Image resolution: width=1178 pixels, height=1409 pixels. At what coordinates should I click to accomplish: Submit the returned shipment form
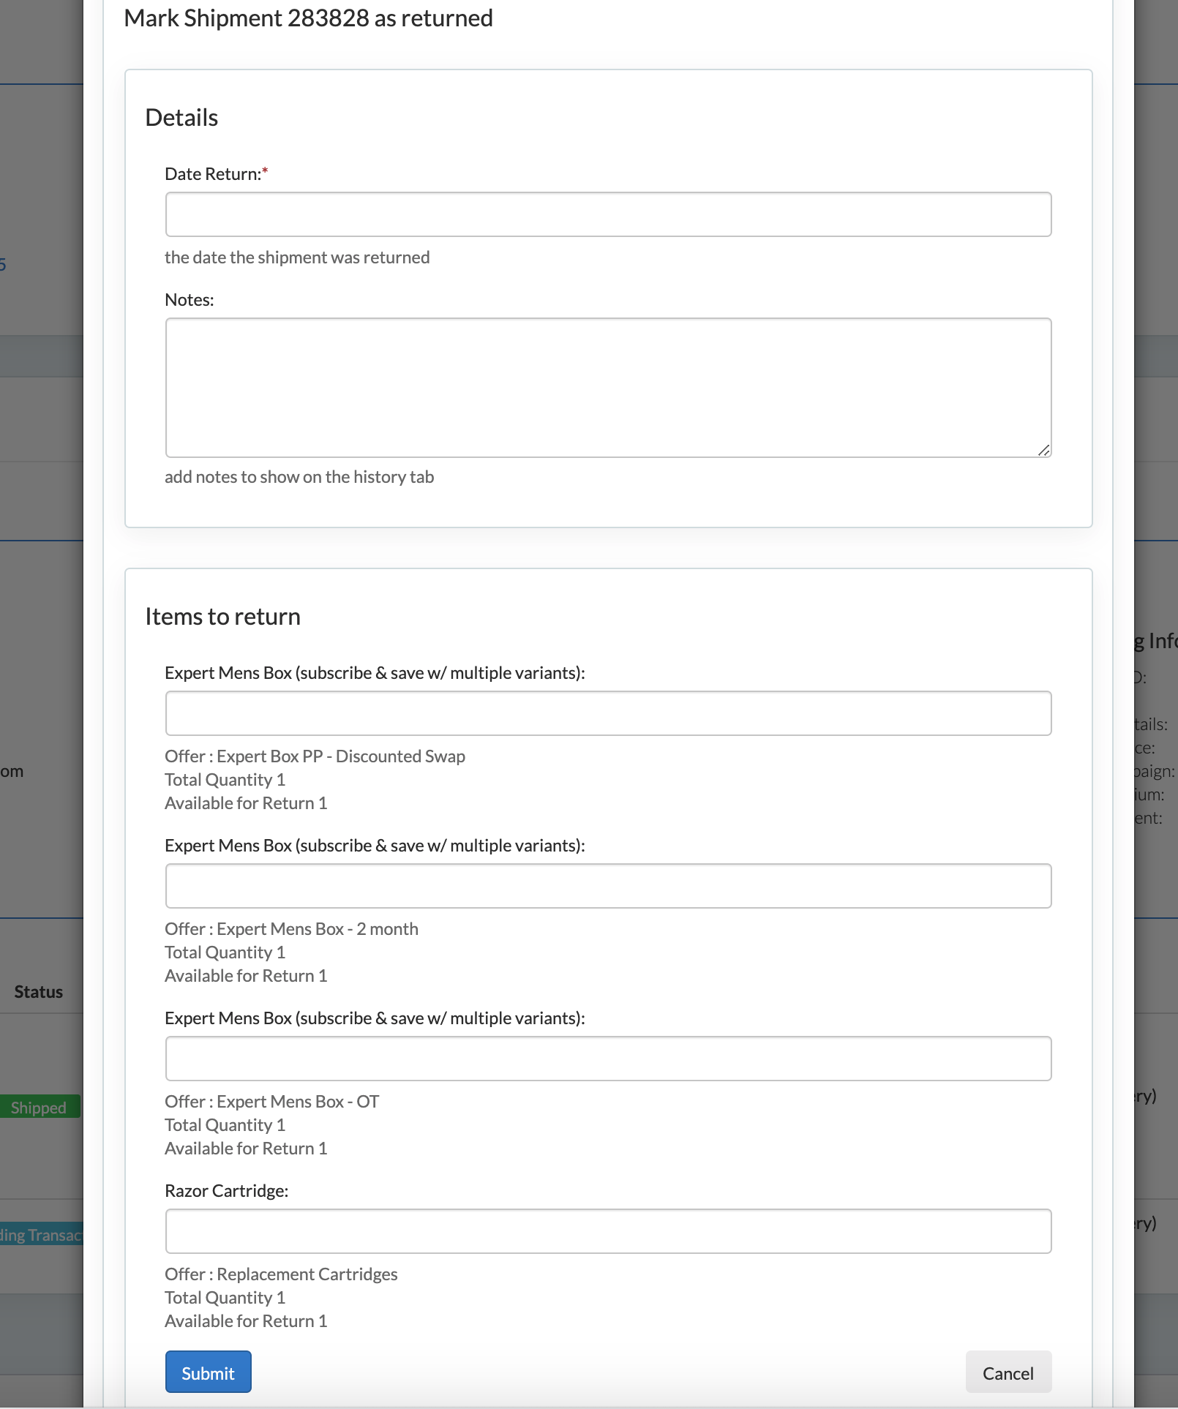click(208, 1372)
